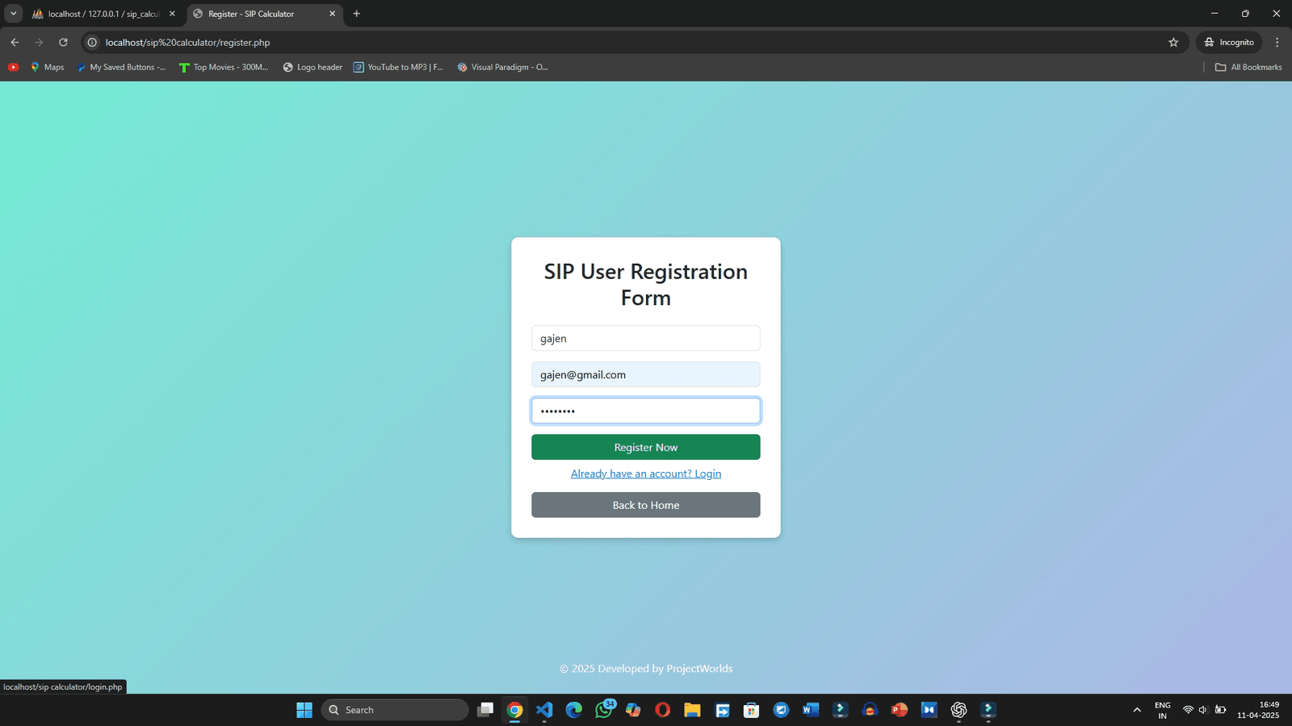Click the browser back arrow
1292x726 pixels.
15,42
